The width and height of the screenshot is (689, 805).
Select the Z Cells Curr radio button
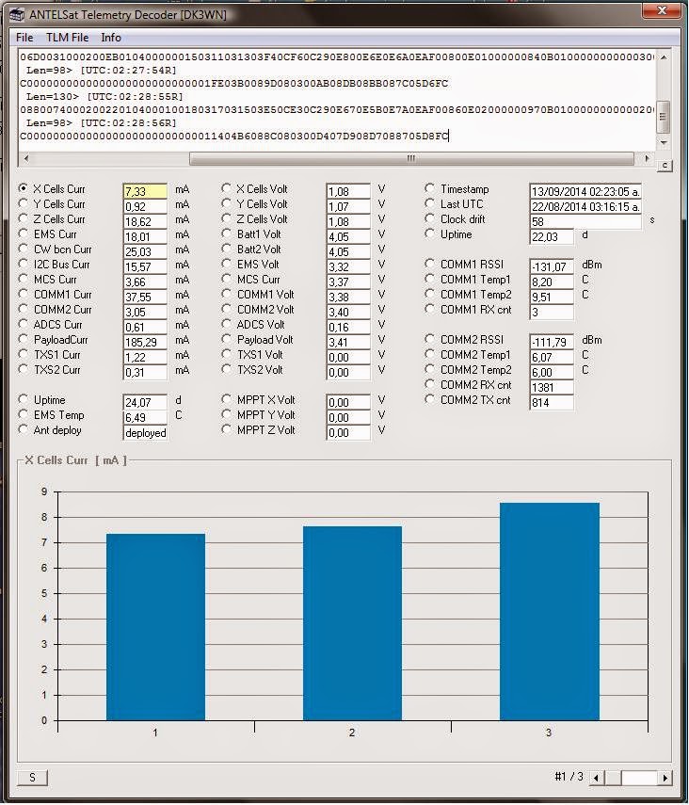click(24, 218)
